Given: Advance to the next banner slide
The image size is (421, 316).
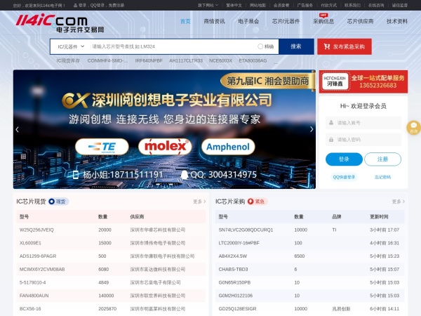Looking at the screenshot, I should pos(312,129).
